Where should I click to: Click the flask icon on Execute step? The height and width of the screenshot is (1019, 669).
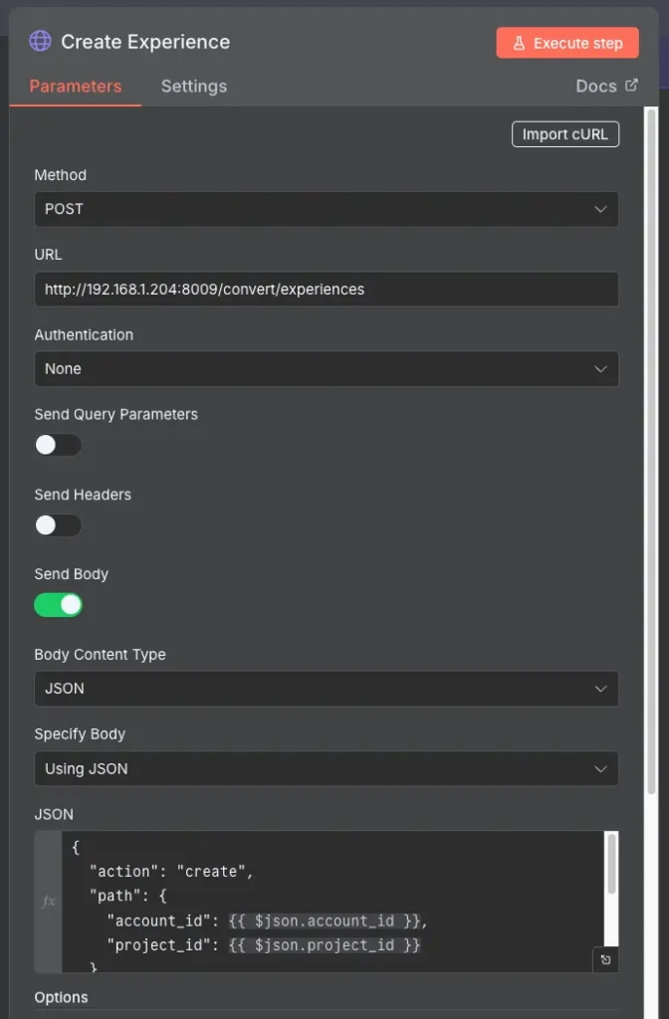coord(519,43)
